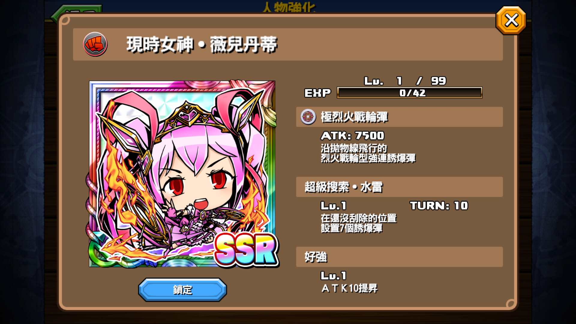Tap the 人物強化 screen title

289,7
